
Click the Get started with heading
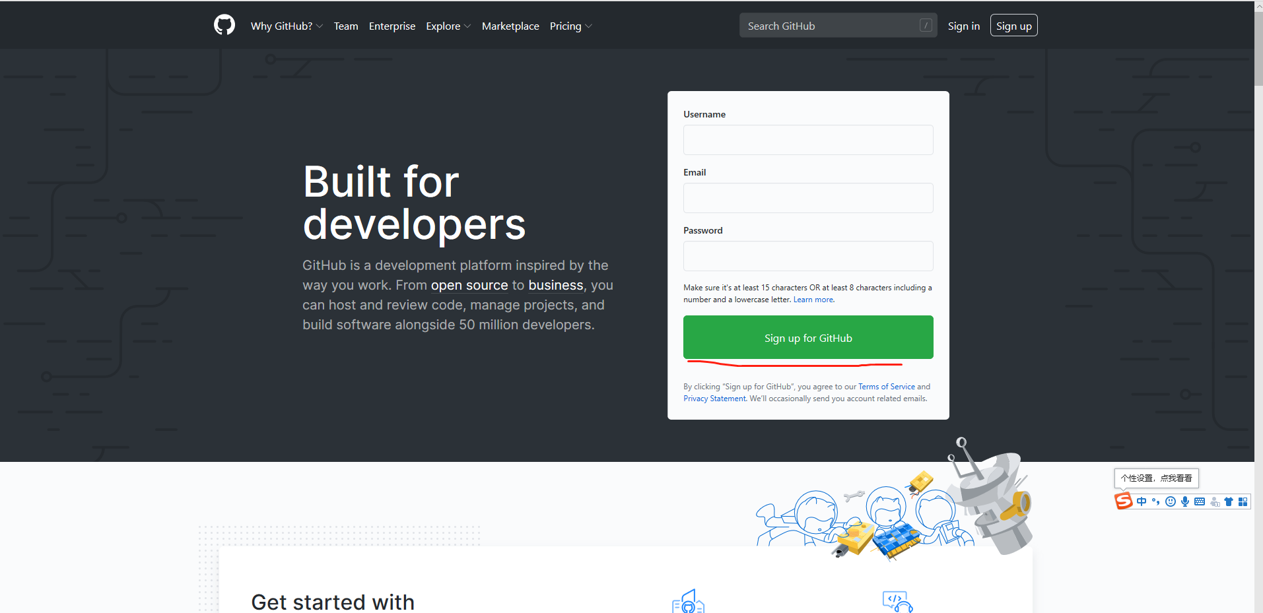pos(333,602)
